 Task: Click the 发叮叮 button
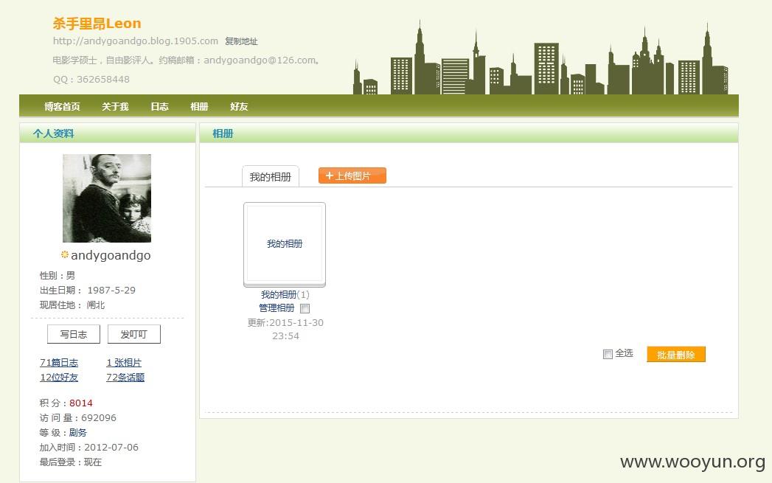[134, 334]
